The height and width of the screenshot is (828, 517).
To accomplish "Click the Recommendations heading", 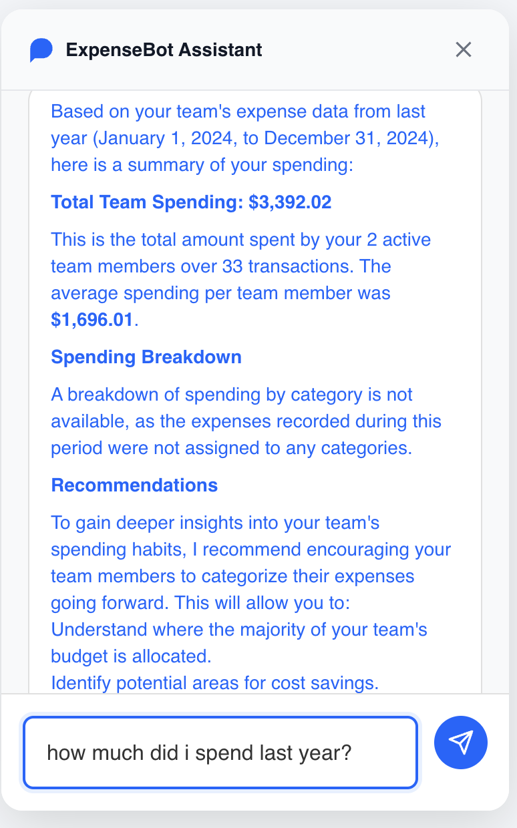I will point(134,485).
